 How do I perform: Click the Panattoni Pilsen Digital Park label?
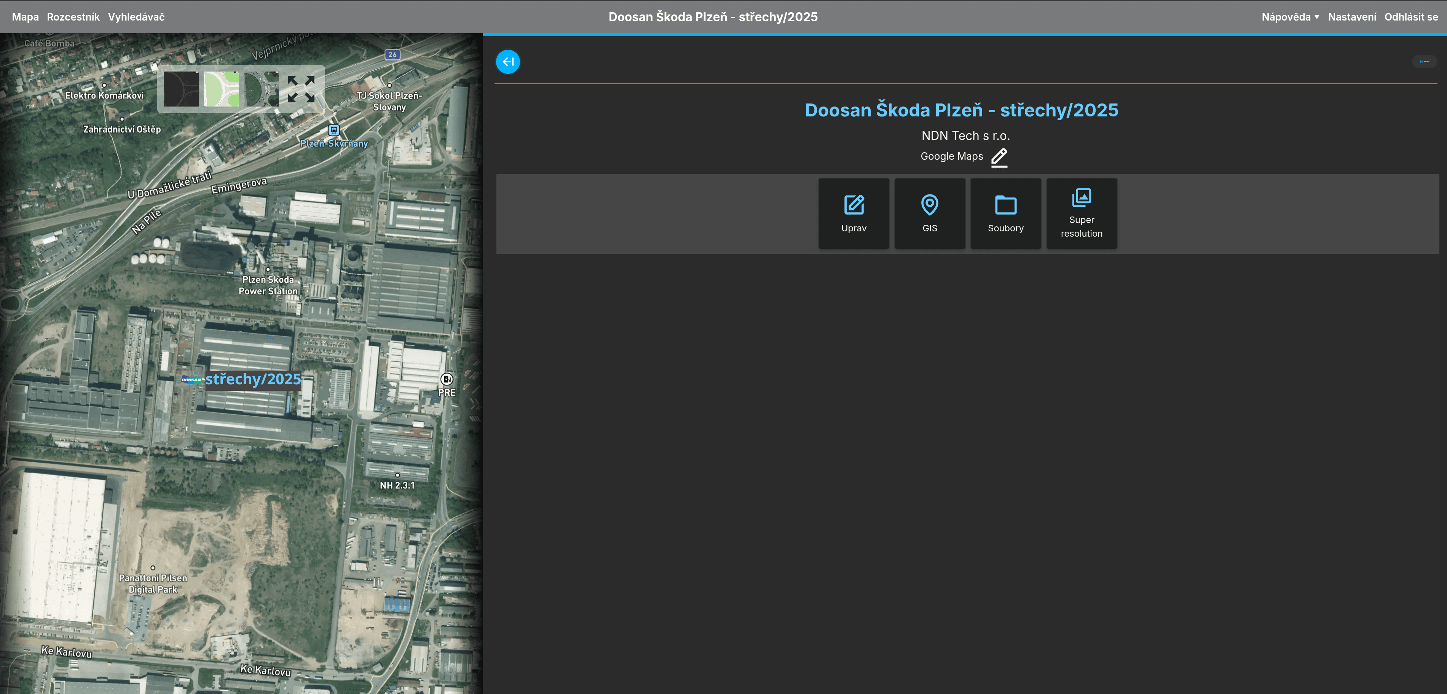[153, 584]
